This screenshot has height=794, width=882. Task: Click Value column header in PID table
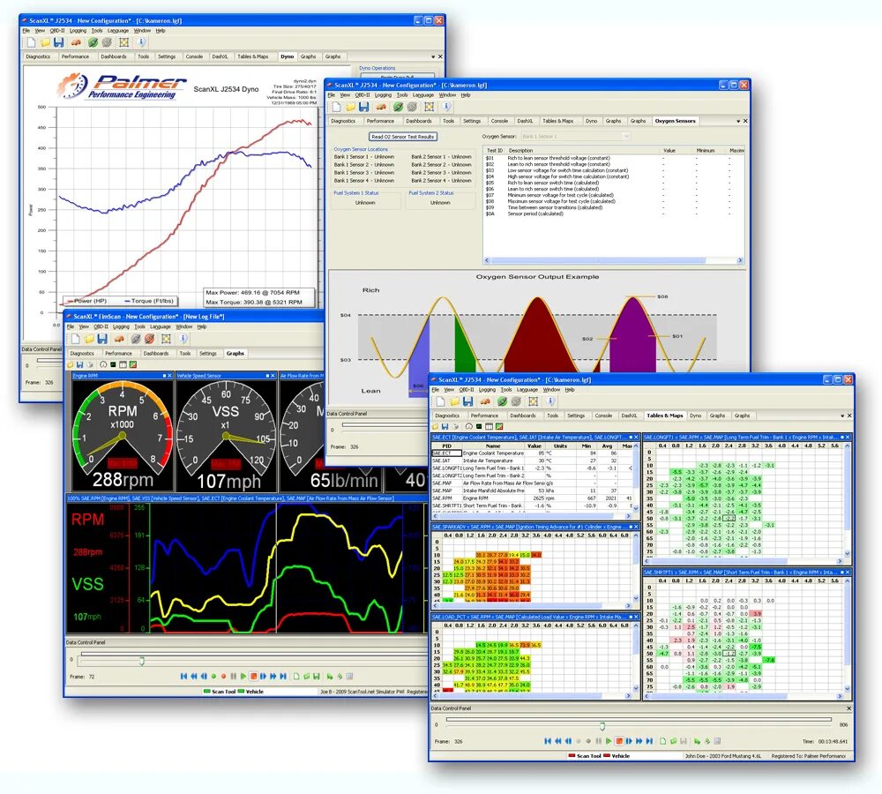point(534,446)
